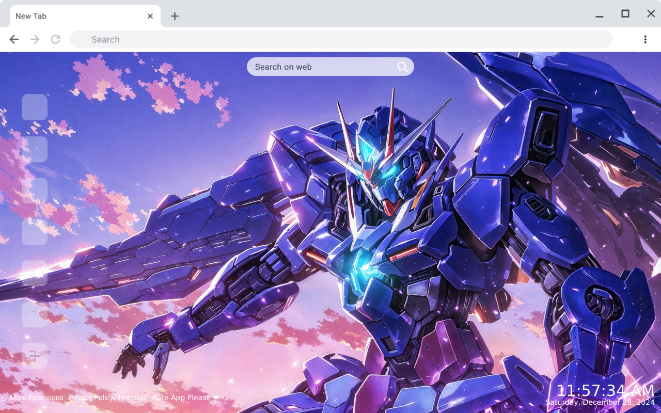Go back to the previous page

(x=14, y=39)
